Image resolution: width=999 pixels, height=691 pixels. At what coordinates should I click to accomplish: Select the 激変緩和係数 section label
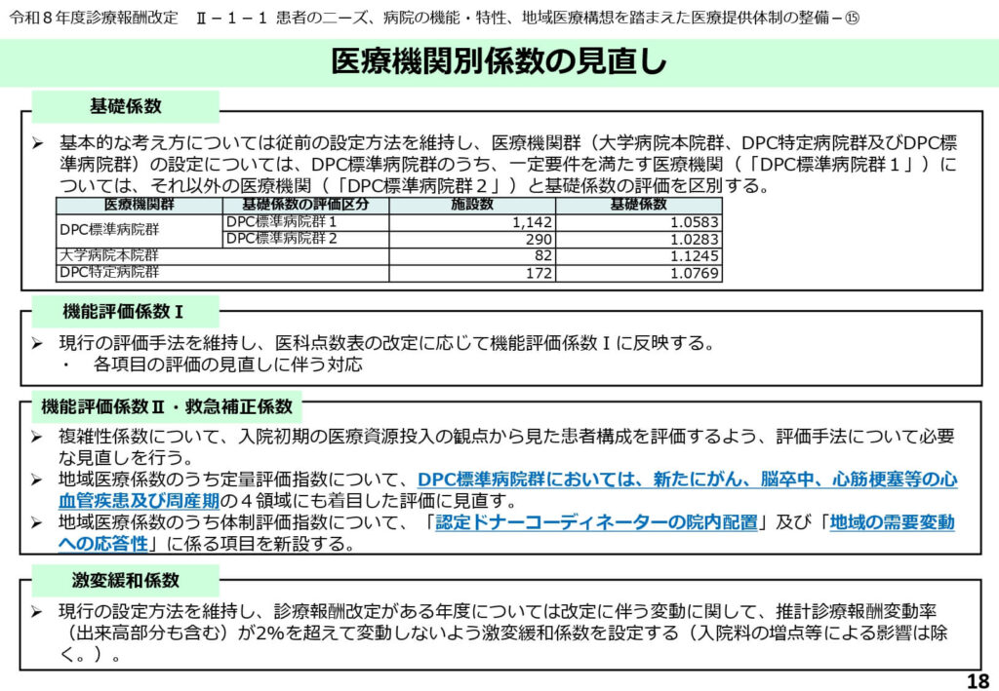click(125, 580)
